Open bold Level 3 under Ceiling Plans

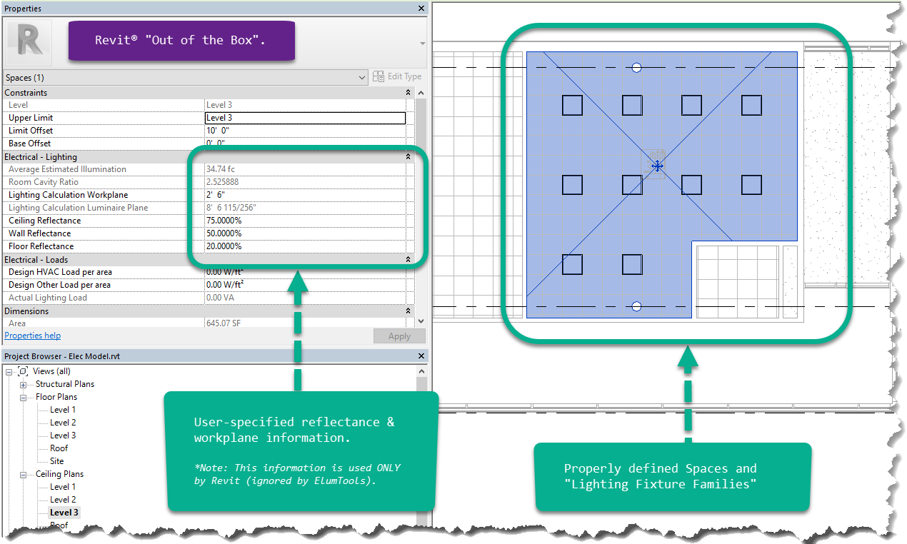[x=64, y=513]
